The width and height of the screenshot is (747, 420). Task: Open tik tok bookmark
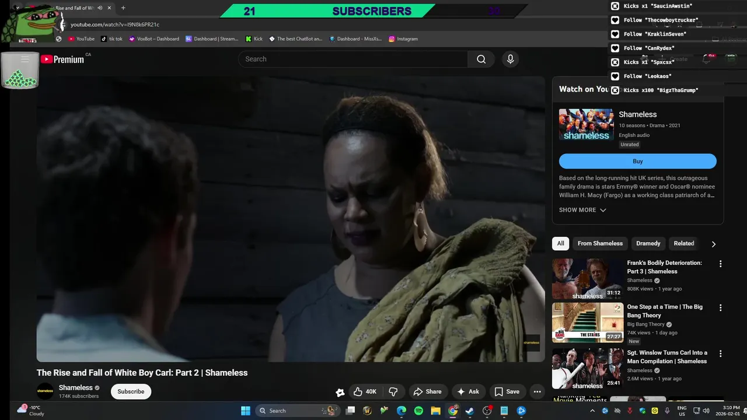click(111, 38)
